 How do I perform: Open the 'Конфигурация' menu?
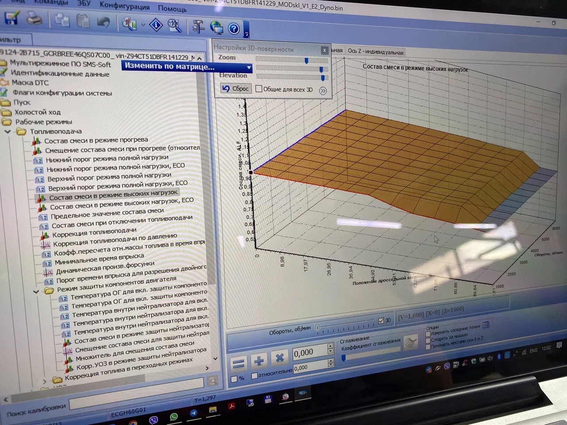pos(124,6)
